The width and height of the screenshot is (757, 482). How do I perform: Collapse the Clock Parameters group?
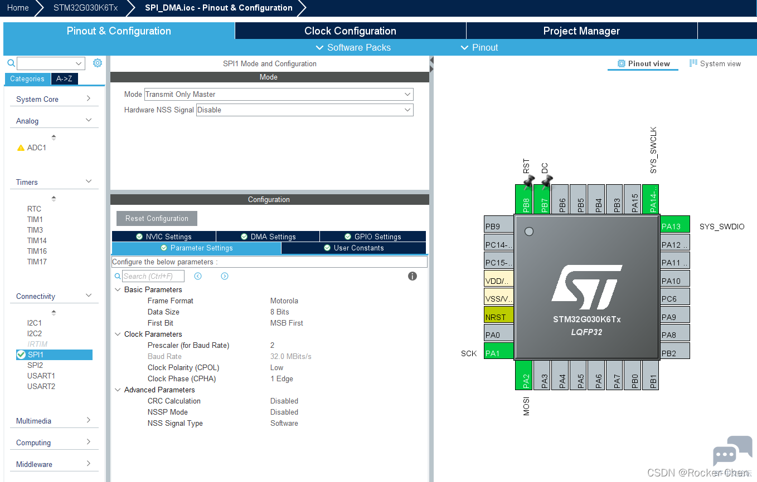click(118, 334)
